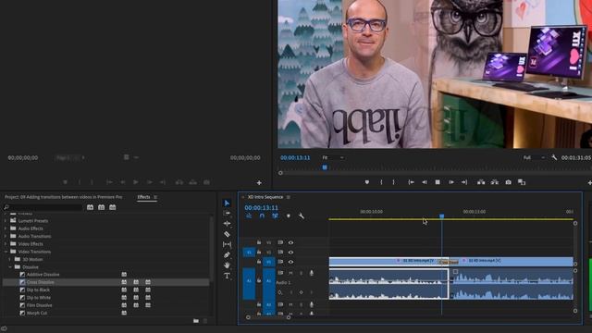
Task: Click Mark Out button in Program Monitor
Action: [x=393, y=182]
